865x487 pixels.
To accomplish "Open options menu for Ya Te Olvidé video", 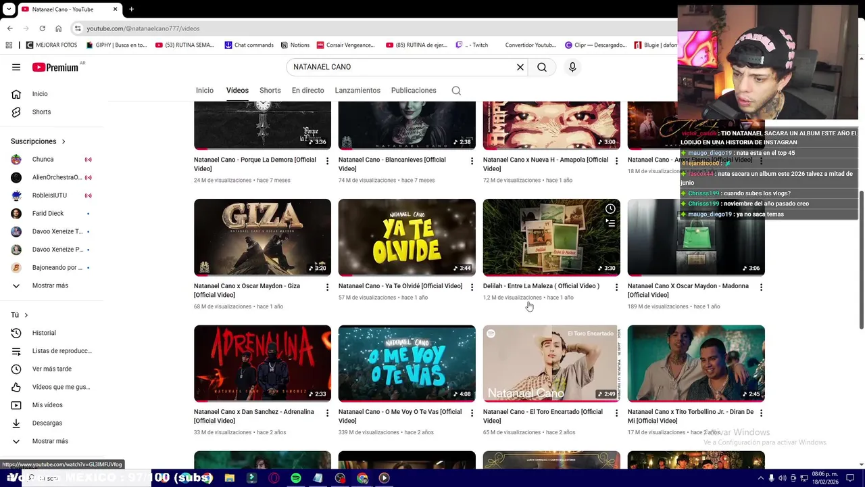I will pos(472,287).
